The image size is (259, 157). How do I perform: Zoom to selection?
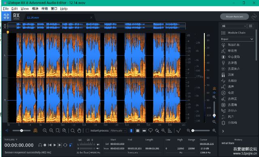(58, 131)
